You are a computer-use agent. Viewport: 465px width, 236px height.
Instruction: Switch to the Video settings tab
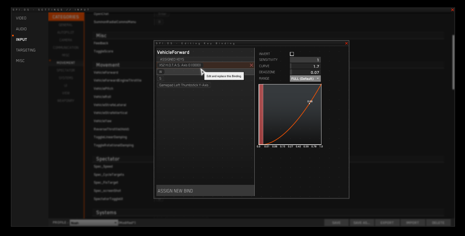[21, 18]
